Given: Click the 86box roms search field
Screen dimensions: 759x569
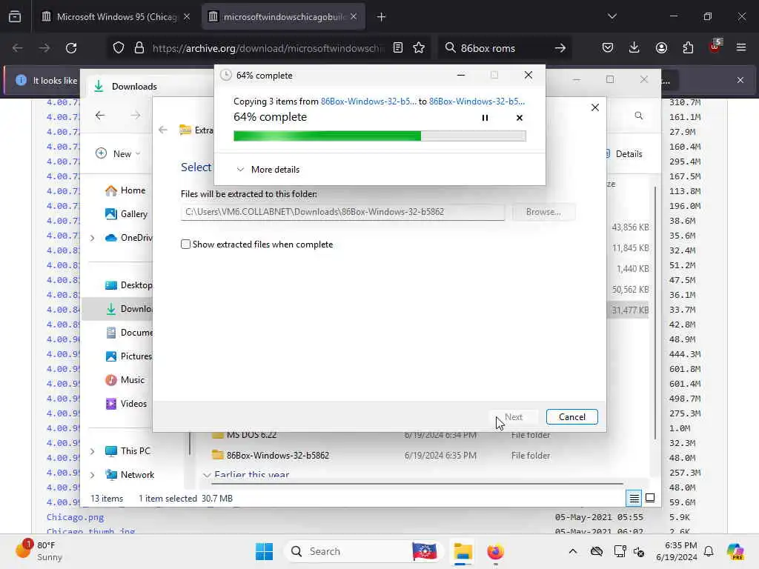Looking at the screenshot, I should (x=503, y=48).
